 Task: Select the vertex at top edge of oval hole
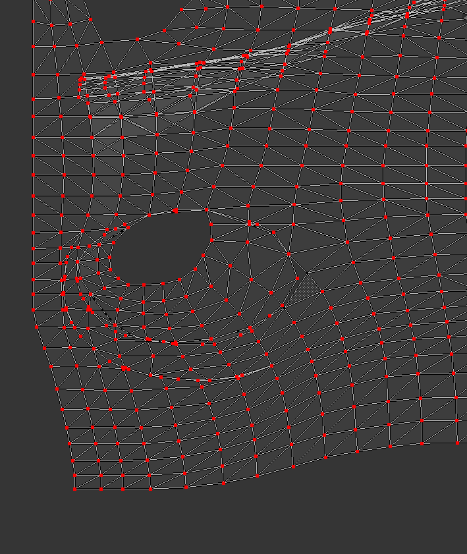coord(175,211)
